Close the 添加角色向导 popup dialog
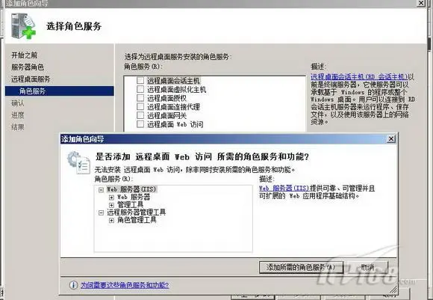Screen dimensions: 433x300 [391, 138]
